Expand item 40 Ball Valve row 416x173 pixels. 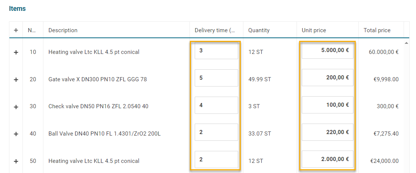16,134
